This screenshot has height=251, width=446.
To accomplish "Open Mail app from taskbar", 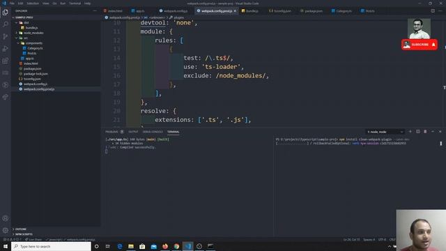I will coord(153,246).
